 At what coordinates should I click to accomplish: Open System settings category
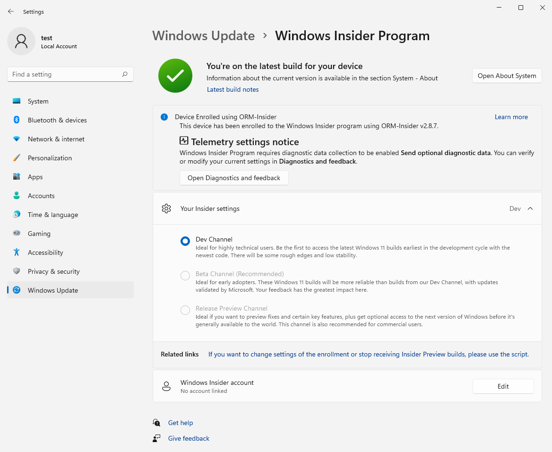(x=70, y=101)
